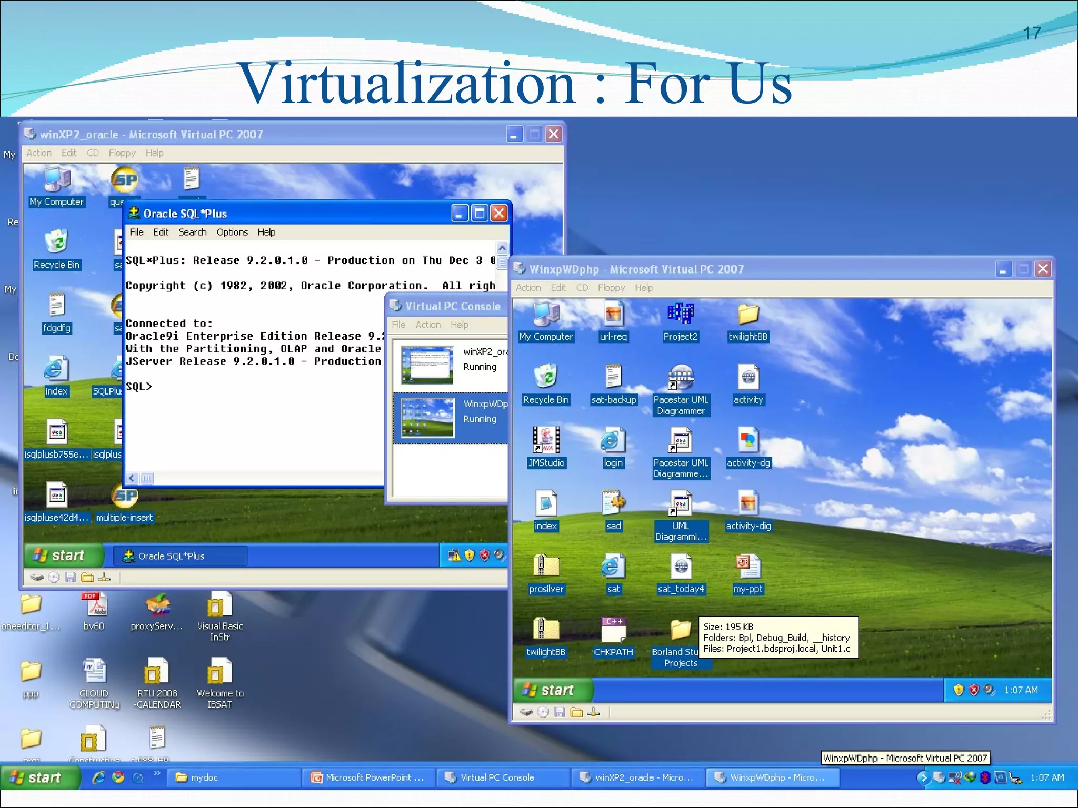The image size is (1078, 808).
Task: Click start button in WinxpWDphp guest
Action: [553, 690]
